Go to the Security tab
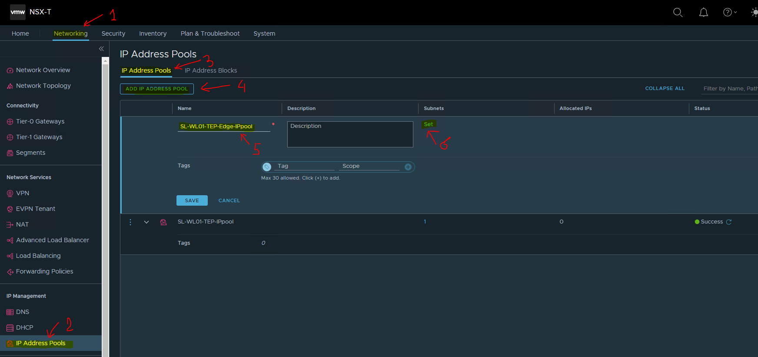The height and width of the screenshot is (357, 758). [113, 33]
